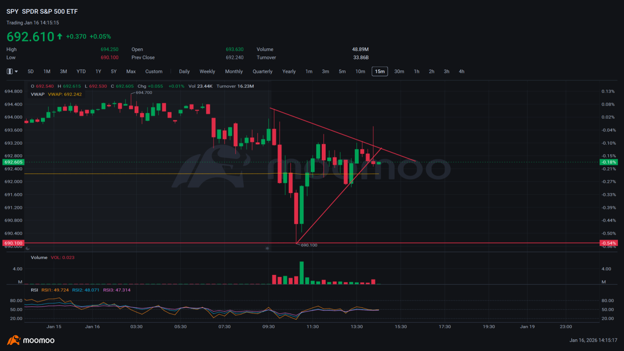The height and width of the screenshot is (351, 624).
Task: Click the Volume 48.89M value
Action: [x=360, y=50]
